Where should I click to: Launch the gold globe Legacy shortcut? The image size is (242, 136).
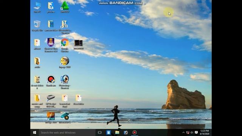tap(65, 62)
